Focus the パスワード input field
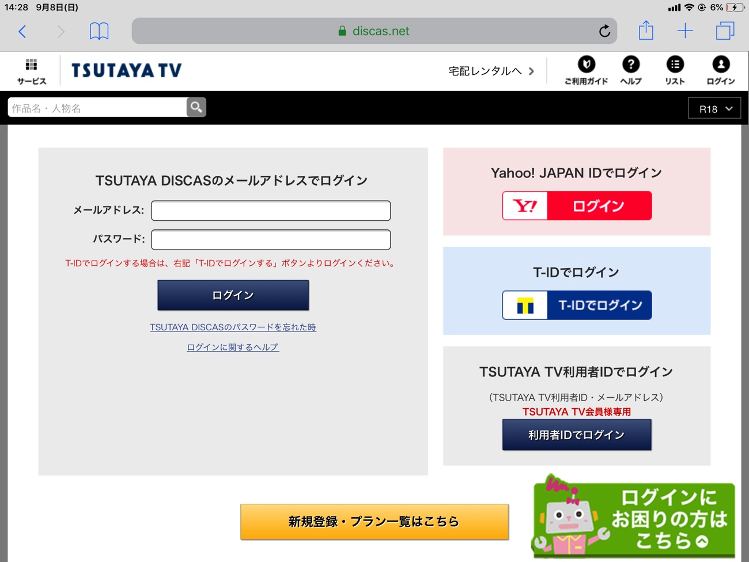This screenshot has height=562, width=749. click(271, 239)
